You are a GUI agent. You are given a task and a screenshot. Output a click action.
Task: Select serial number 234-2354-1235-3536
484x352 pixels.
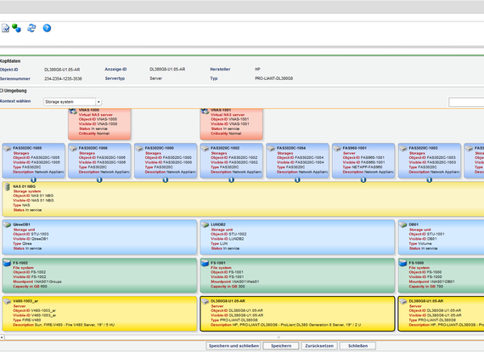[63, 79]
